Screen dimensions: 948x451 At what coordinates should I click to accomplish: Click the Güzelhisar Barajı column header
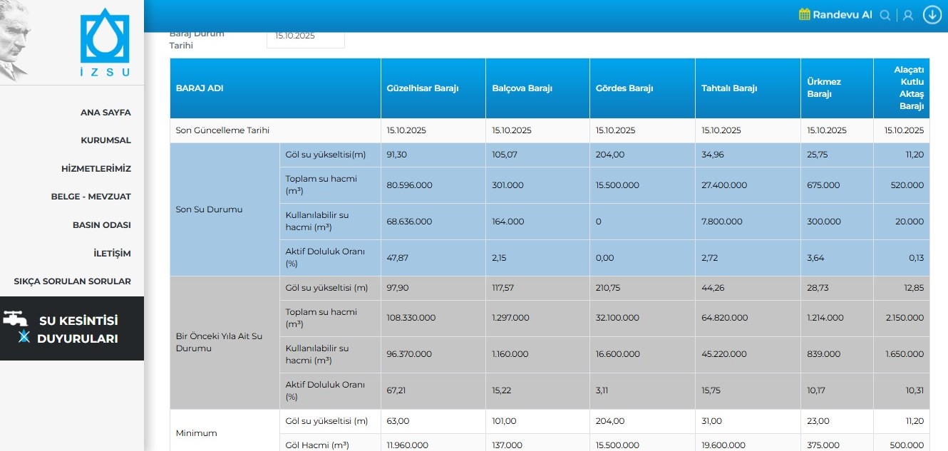[x=422, y=88]
